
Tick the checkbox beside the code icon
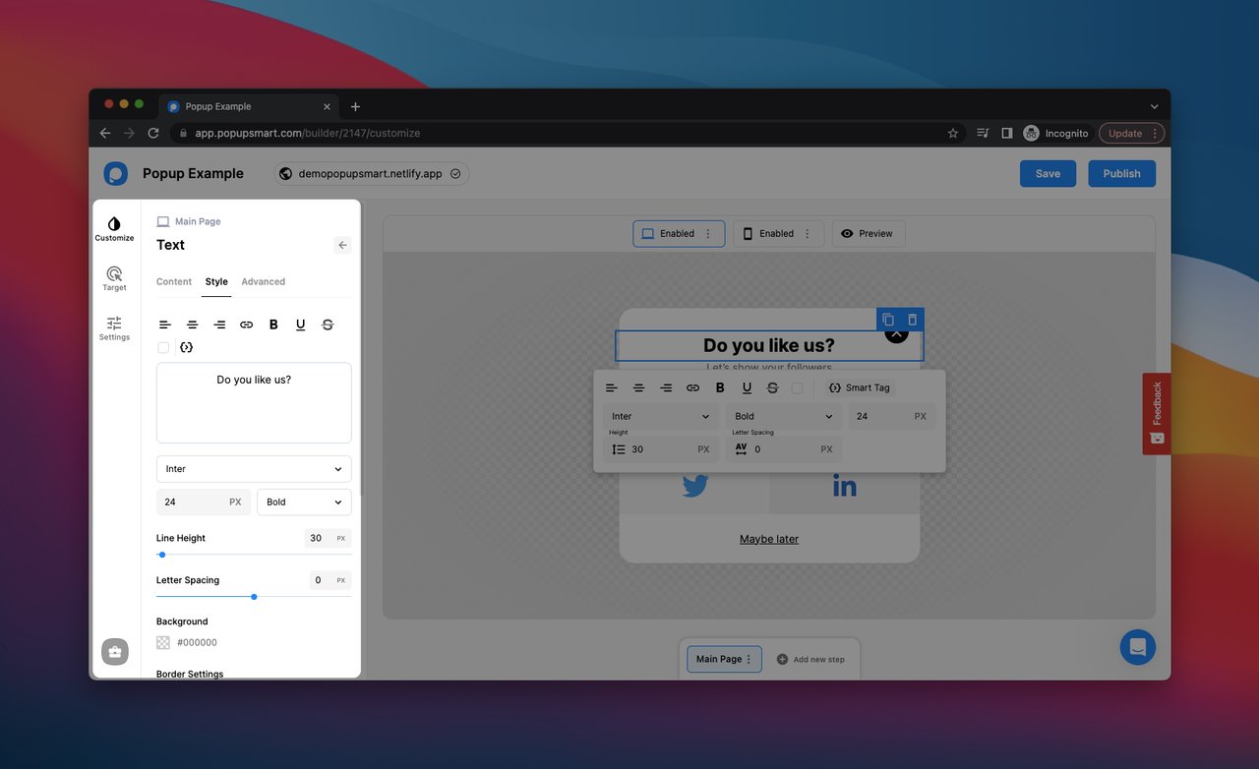point(162,347)
